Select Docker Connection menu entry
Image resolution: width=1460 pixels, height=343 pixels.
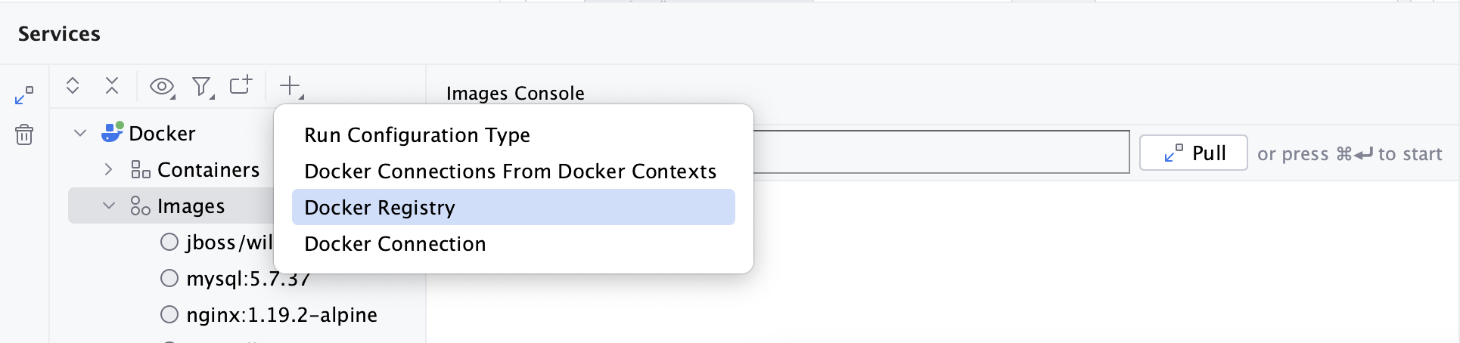pyautogui.click(x=395, y=244)
